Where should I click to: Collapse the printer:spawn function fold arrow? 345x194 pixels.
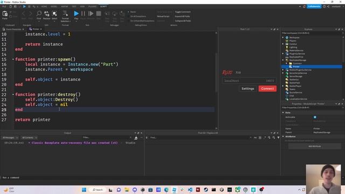click(13, 59)
